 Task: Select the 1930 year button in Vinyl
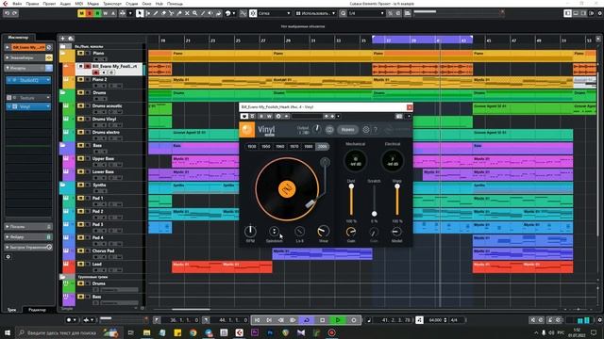[252, 147]
